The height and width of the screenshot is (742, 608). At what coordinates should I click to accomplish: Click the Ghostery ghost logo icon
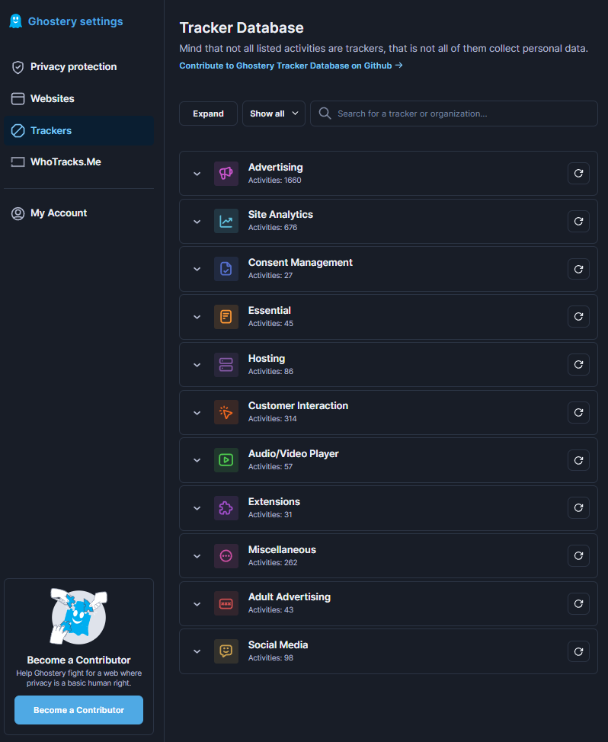[15, 21]
